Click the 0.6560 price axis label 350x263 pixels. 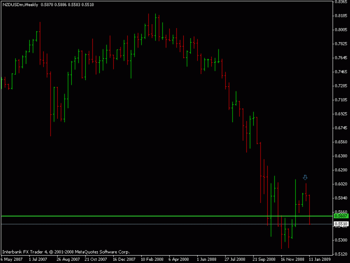coord(341,142)
